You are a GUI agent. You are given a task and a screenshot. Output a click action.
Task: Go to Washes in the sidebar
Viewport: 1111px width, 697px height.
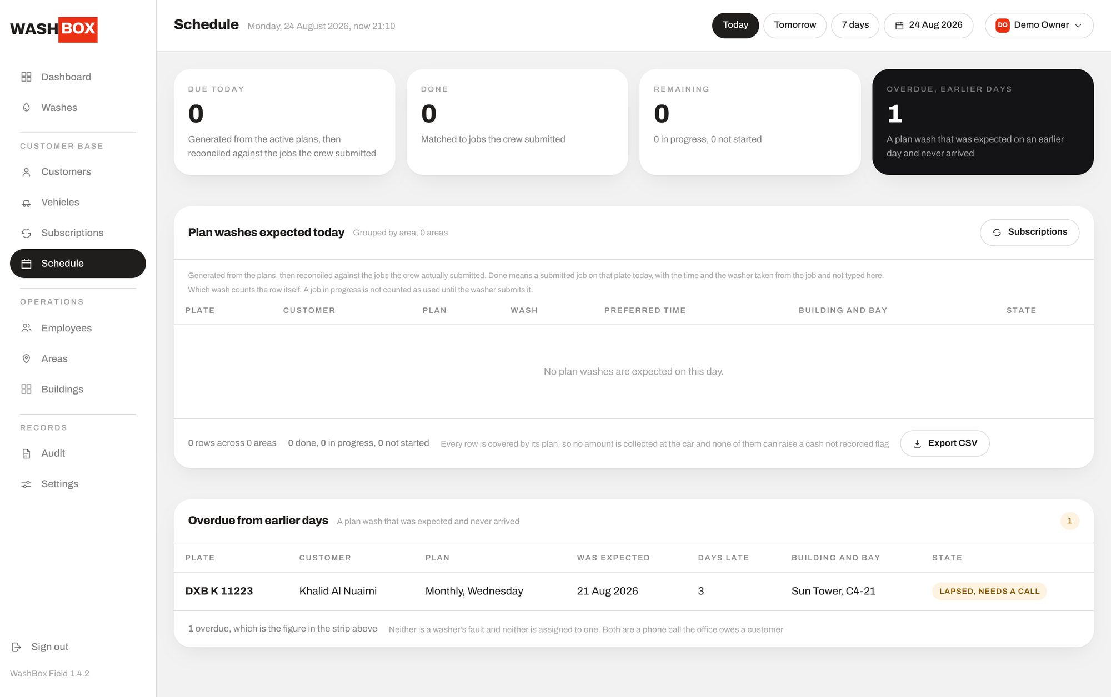(78, 108)
